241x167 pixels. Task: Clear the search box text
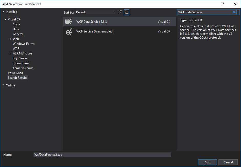click(234, 12)
